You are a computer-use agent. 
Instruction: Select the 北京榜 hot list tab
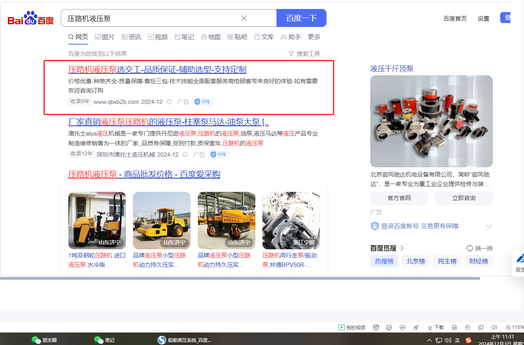pyautogui.click(x=416, y=261)
